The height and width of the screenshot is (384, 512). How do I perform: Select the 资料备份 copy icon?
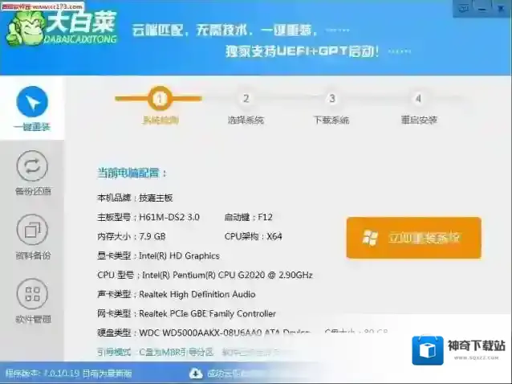pyautogui.click(x=32, y=231)
